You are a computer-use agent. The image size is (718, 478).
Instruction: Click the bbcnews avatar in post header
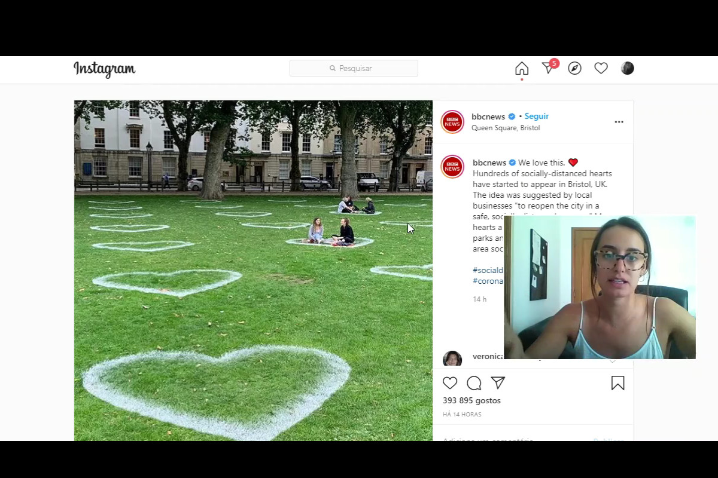452,122
